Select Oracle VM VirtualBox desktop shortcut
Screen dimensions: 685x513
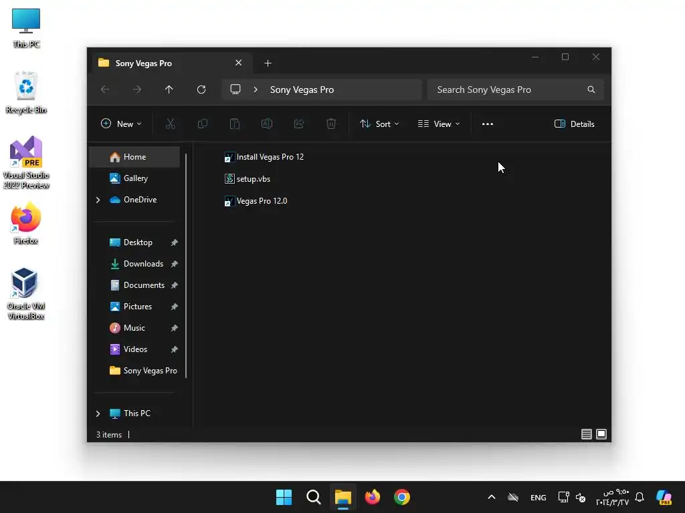pyautogui.click(x=26, y=294)
